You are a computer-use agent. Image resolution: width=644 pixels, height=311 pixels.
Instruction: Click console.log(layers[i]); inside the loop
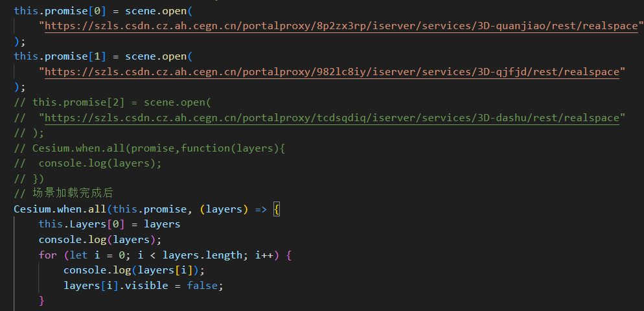click(134, 270)
